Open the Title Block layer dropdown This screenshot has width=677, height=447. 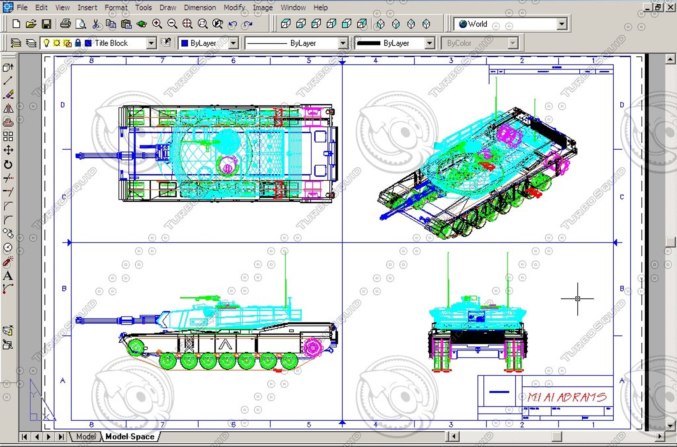pos(151,43)
